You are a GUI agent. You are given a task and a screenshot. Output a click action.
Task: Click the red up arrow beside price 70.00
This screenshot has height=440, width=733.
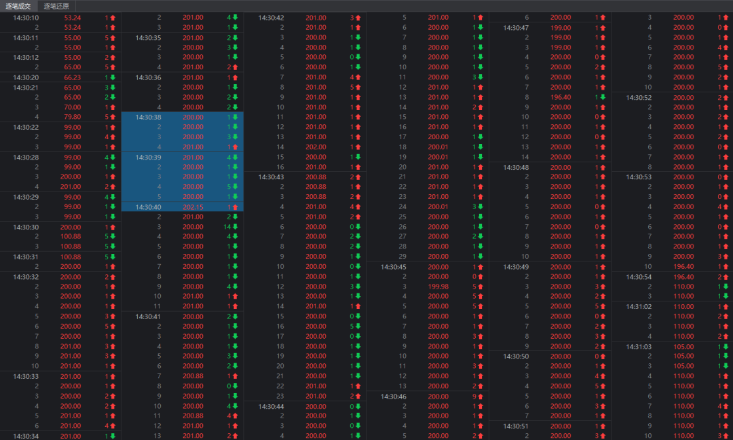[x=113, y=107]
